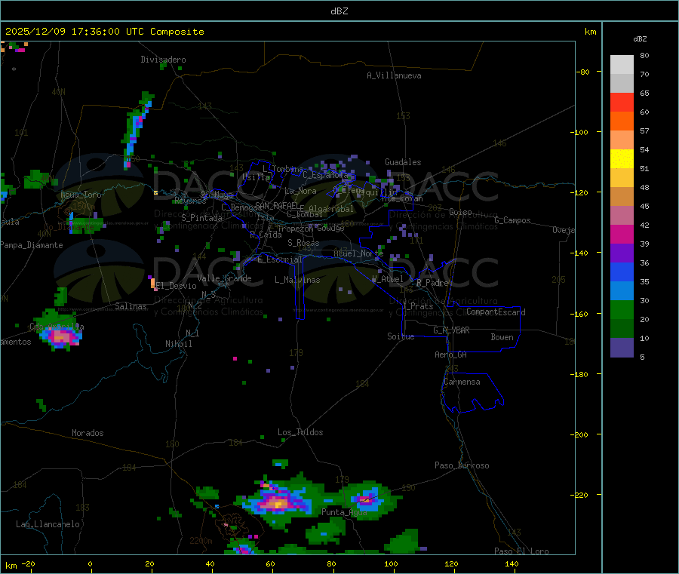Click the J_Prats map label
This screenshot has height=574, width=679.
pyautogui.click(x=417, y=306)
